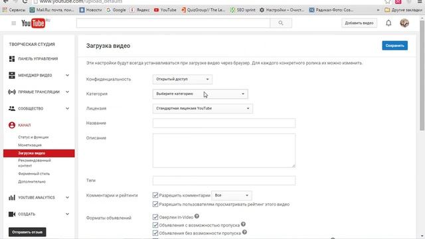
Task: Click the YouTube Analytics bar chart icon
Action: [x=12, y=198]
